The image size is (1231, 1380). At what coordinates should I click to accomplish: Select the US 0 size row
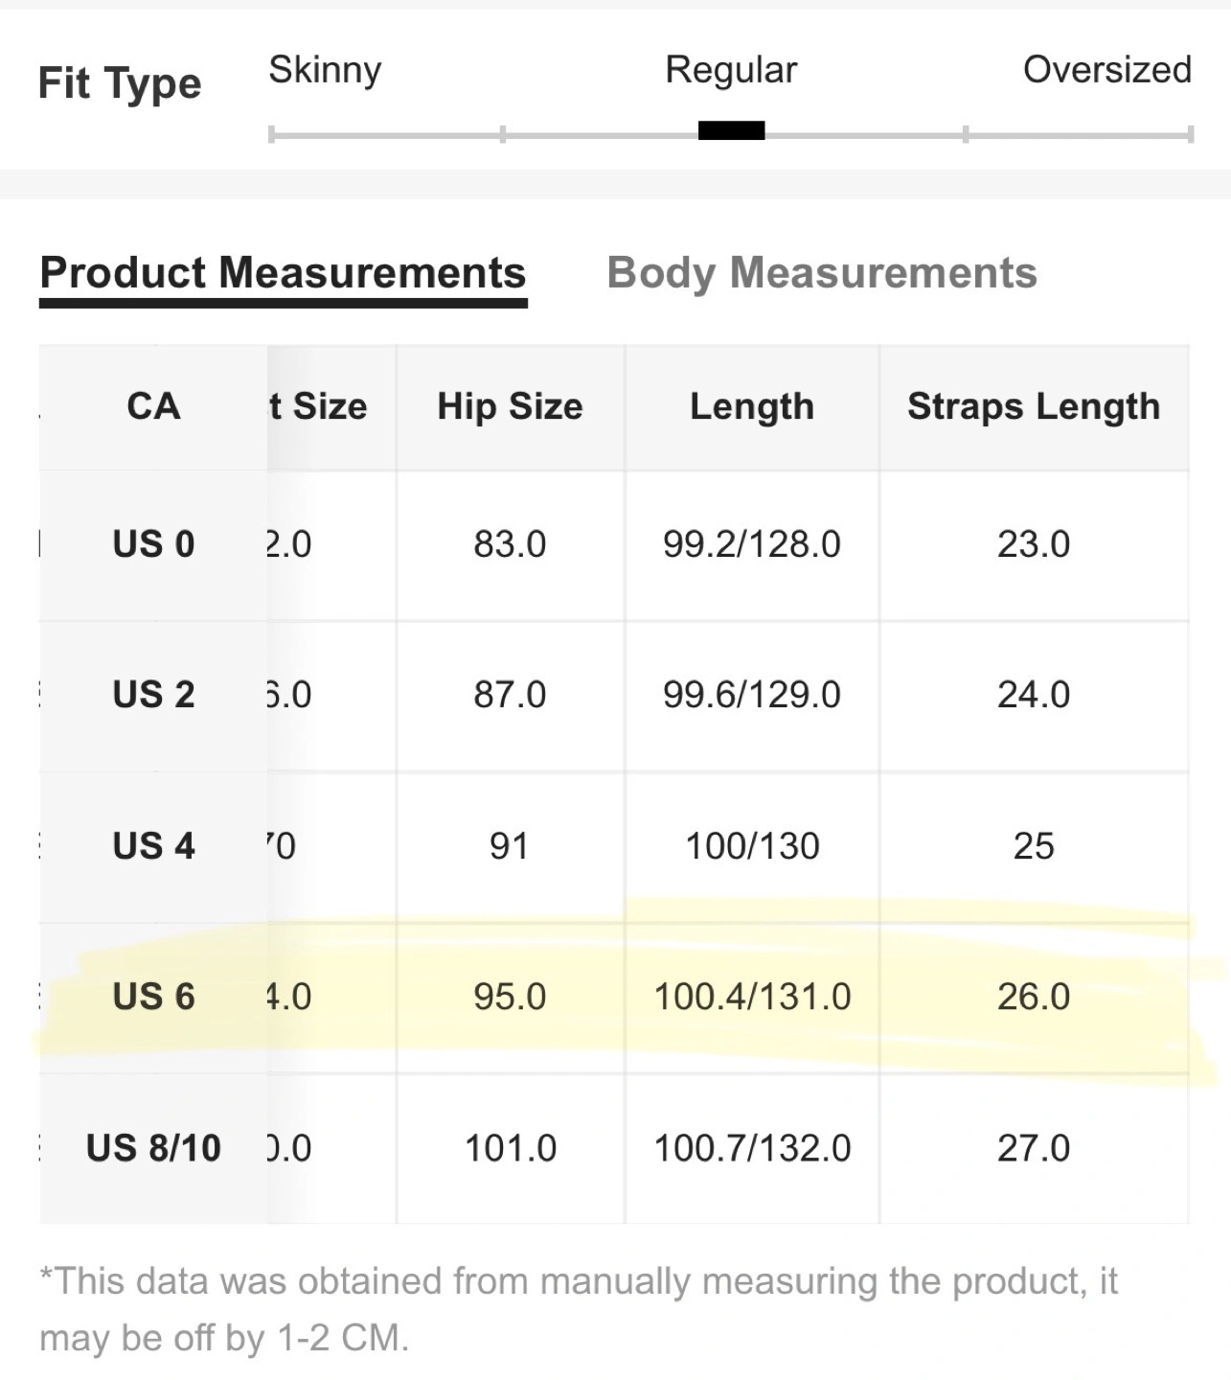(x=614, y=544)
